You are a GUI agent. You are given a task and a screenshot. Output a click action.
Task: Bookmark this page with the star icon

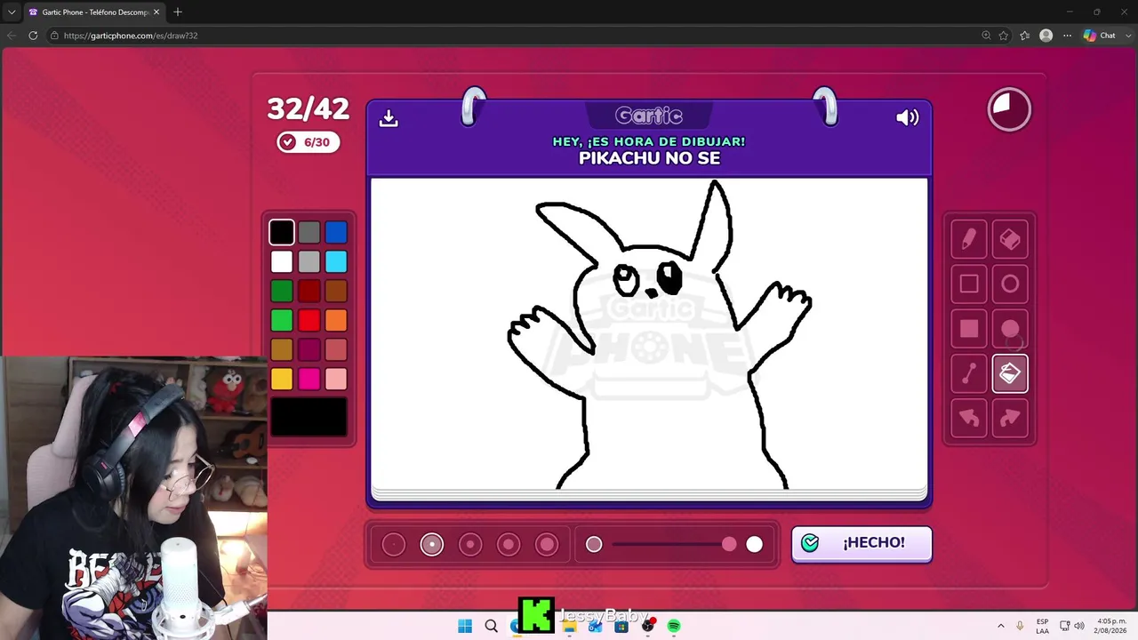click(1004, 36)
